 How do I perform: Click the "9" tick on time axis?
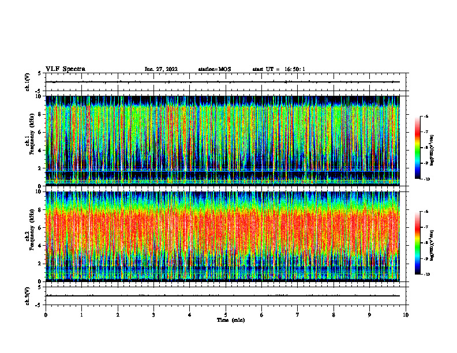(369, 315)
